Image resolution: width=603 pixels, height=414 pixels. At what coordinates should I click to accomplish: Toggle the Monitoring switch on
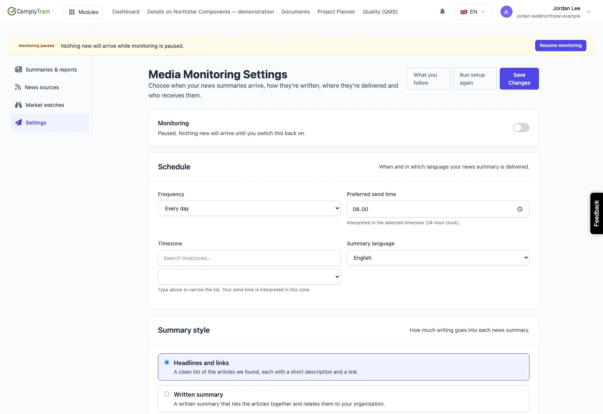521,128
